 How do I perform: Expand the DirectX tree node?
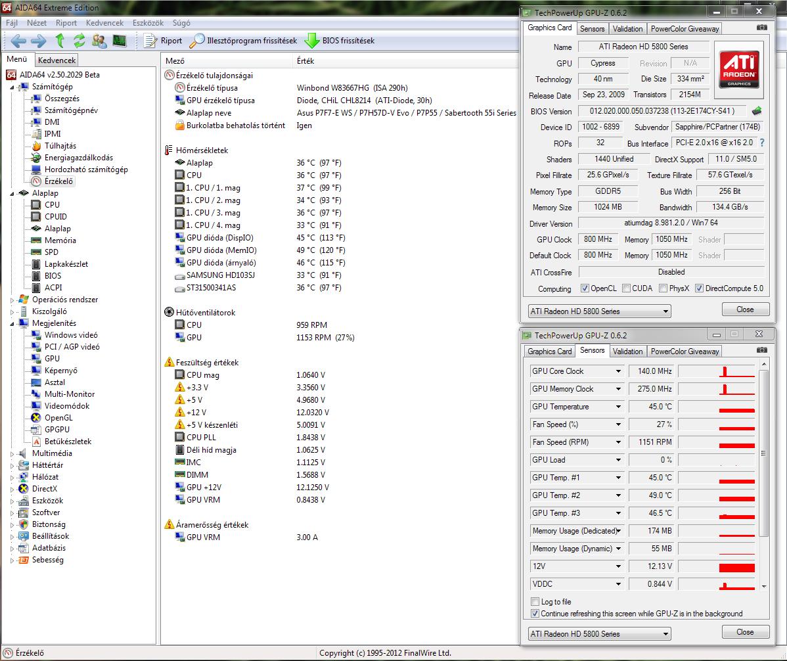(x=12, y=490)
